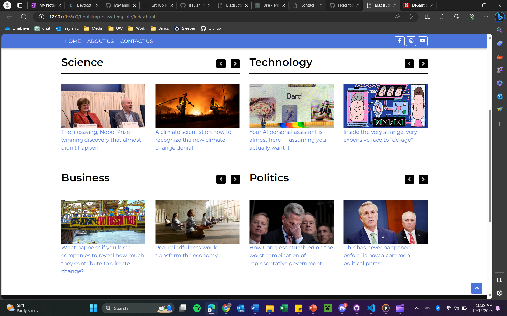Screen dimensions: 507x316
Task: Click the Nobel Prize article thumbnail image
Action: pos(103,106)
